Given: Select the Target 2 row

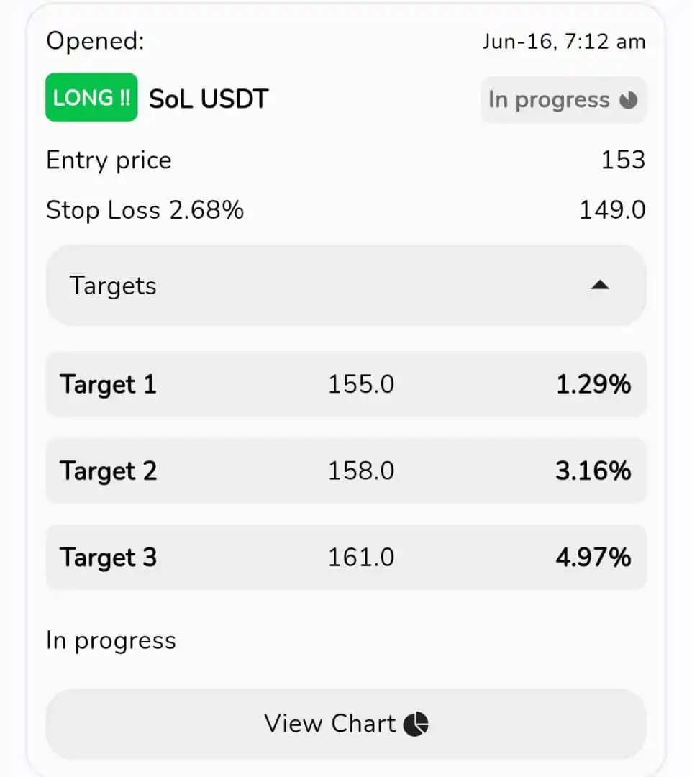Looking at the screenshot, I should tap(346, 471).
